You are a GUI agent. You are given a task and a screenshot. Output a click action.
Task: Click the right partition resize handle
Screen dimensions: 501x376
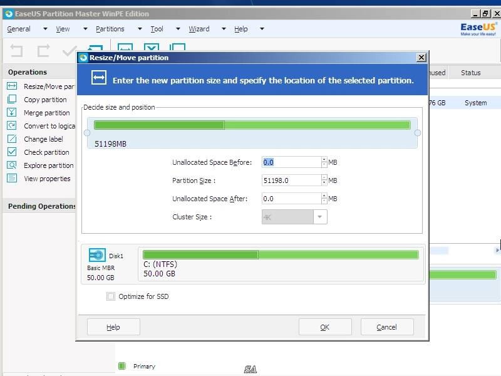point(417,133)
